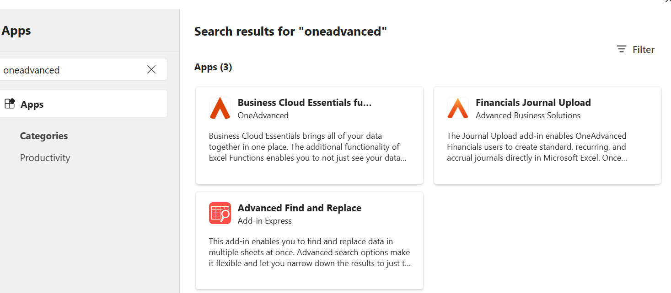Choose the Productivity category

pos(45,158)
